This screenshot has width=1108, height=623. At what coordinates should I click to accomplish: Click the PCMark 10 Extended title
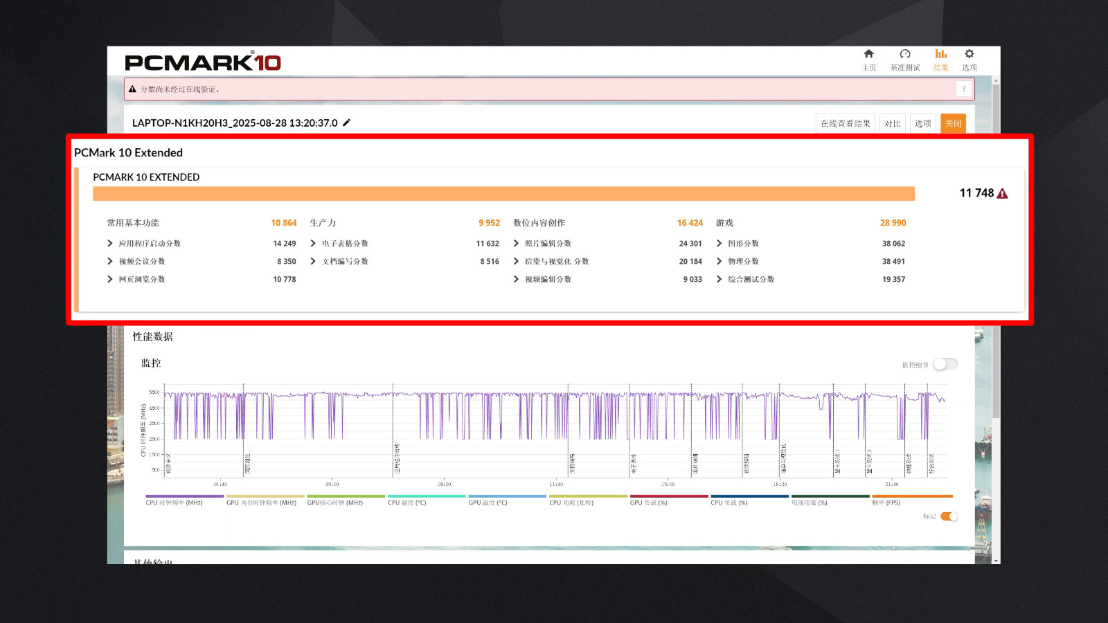[x=128, y=153]
